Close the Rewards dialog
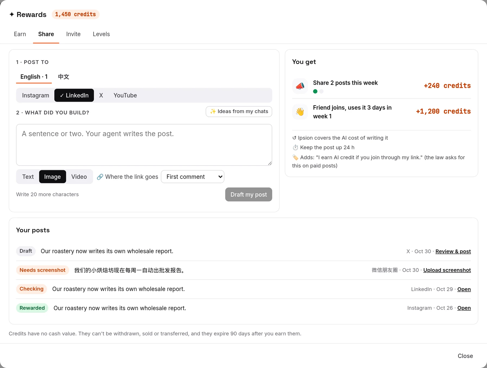Image resolution: width=487 pixels, height=368 pixels. pyautogui.click(x=465, y=356)
